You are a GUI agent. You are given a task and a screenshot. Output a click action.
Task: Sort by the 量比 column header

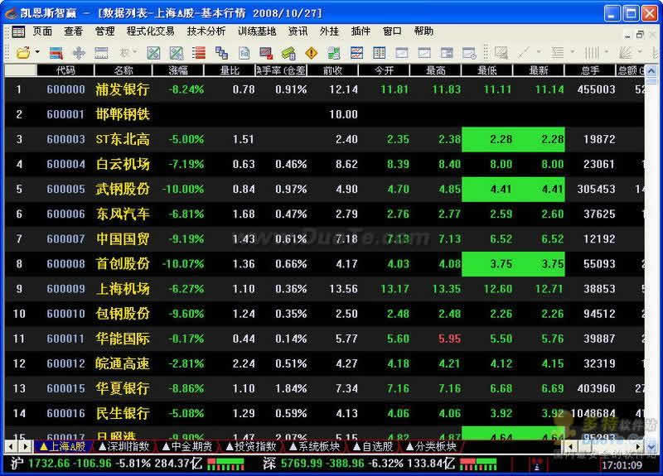pos(230,70)
